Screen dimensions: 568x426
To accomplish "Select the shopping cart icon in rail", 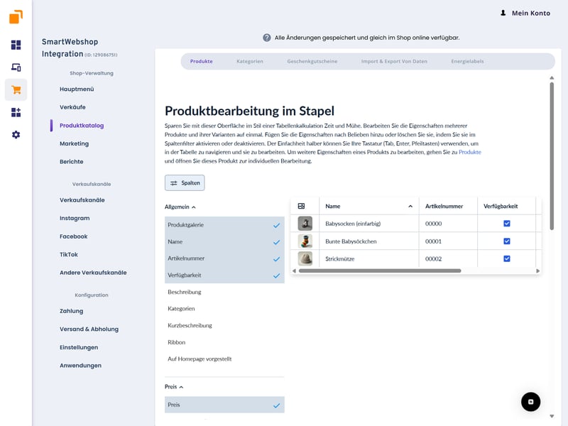I will pos(16,89).
